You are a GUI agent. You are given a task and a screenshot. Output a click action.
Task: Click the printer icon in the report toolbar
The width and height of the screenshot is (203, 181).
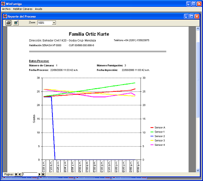pos(9,23)
